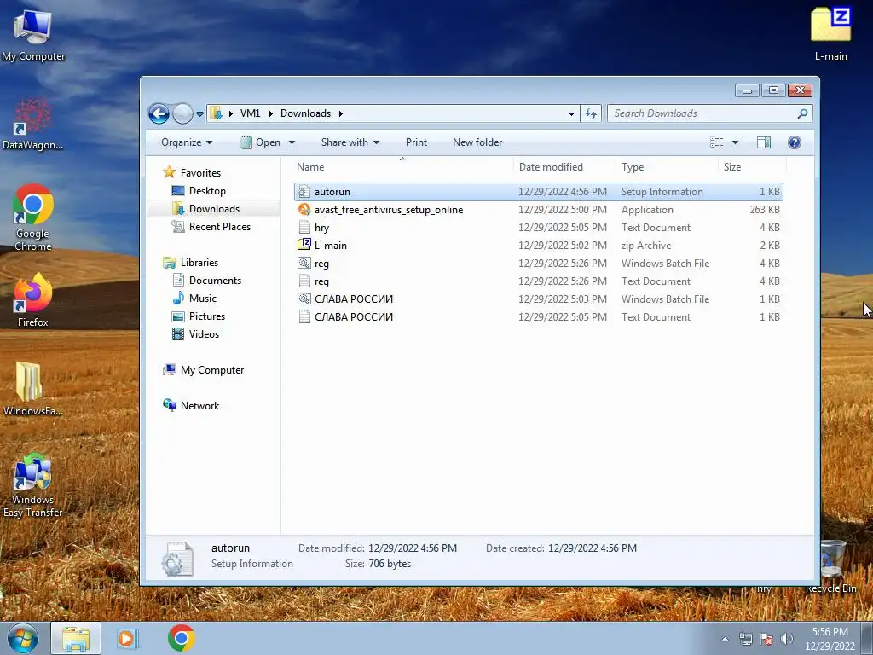873x655 pixels.
Task: Click the Windows Start button
Action: 23,638
